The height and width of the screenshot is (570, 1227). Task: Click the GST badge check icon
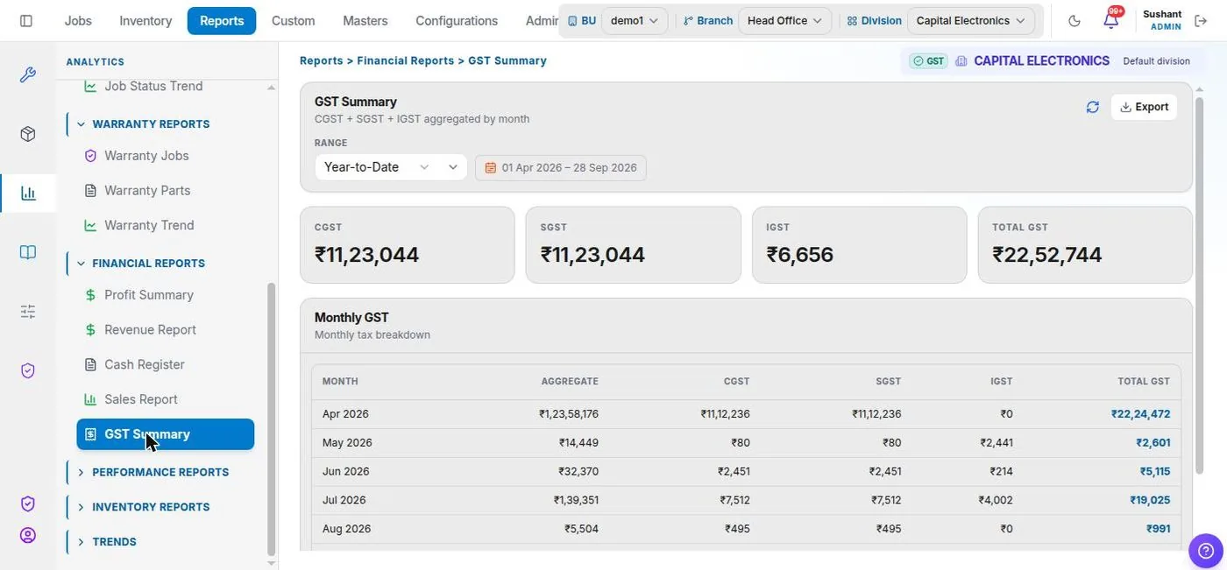click(x=918, y=61)
